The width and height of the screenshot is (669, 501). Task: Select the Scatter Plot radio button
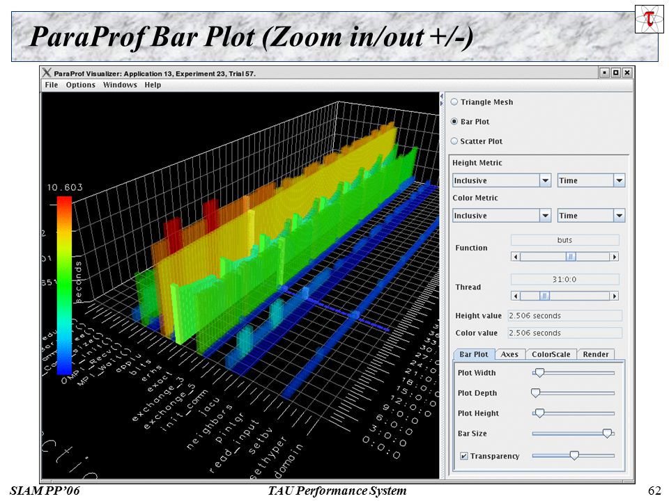tap(454, 141)
